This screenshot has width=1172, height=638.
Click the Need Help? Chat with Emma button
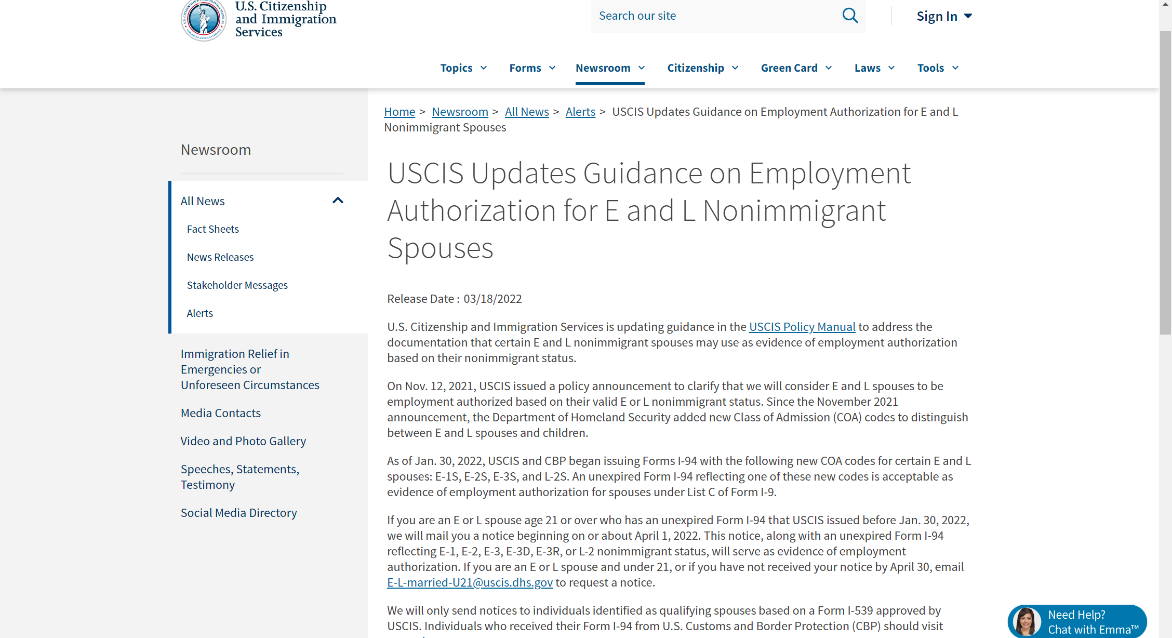[1077, 621]
